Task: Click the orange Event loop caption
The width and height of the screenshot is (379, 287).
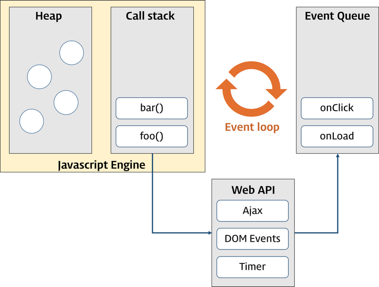Action: click(252, 127)
